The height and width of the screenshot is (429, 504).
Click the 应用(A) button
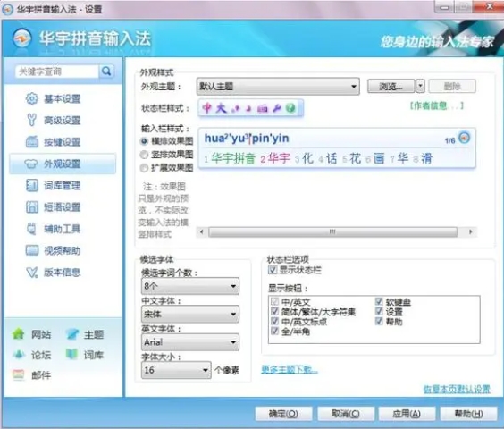(x=407, y=414)
